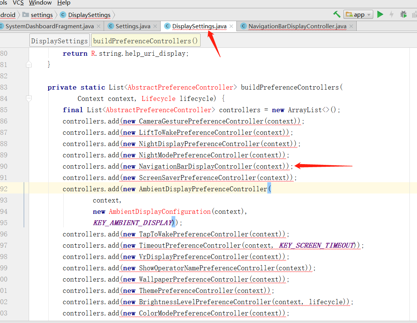The width and height of the screenshot is (417, 323).
Task: Open the Android profiler icon
Action: point(414,14)
